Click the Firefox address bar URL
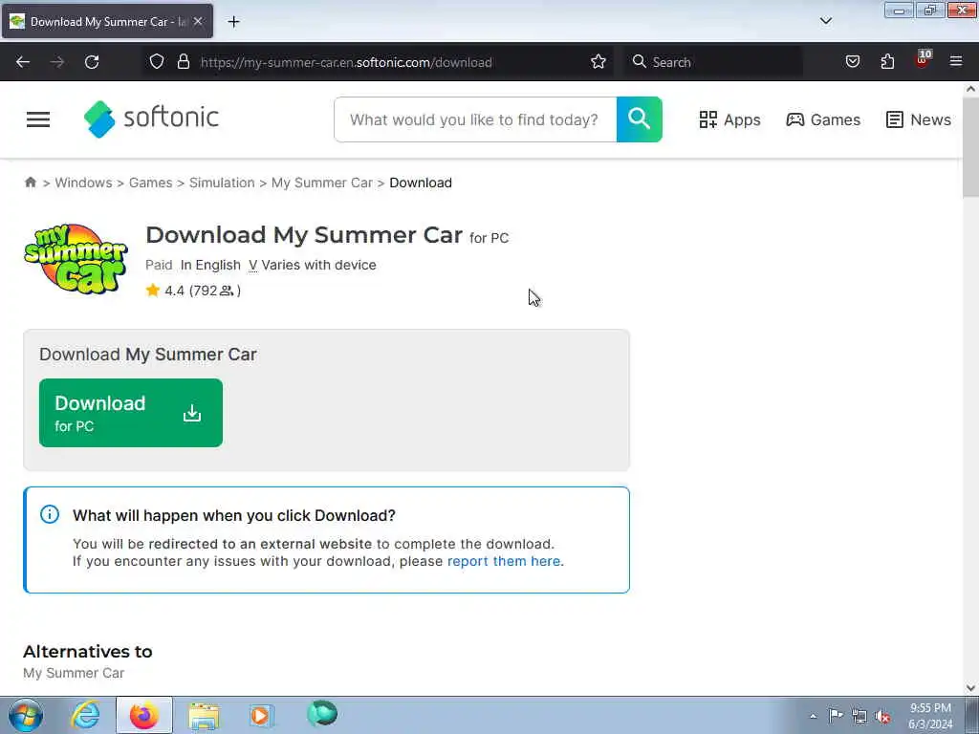Image resolution: width=979 pixels, height=734 pixels. tap(346, 62)
